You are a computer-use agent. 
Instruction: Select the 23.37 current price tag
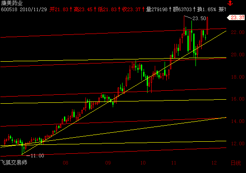(x=236, y=17)
